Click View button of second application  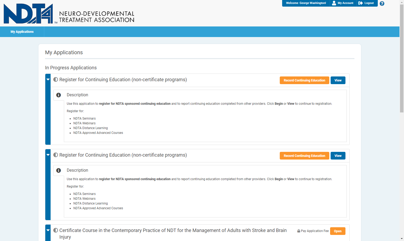point(338,156)
